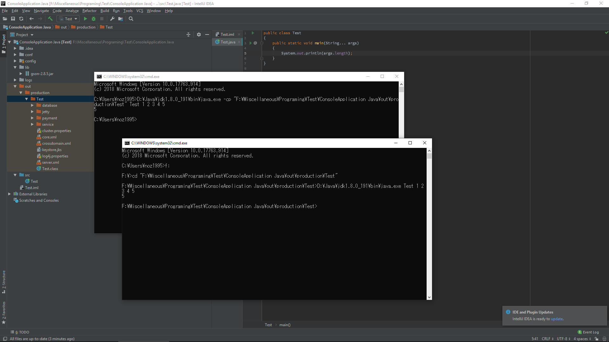
Task: Run the Test configuration
Action: (85, 19)
